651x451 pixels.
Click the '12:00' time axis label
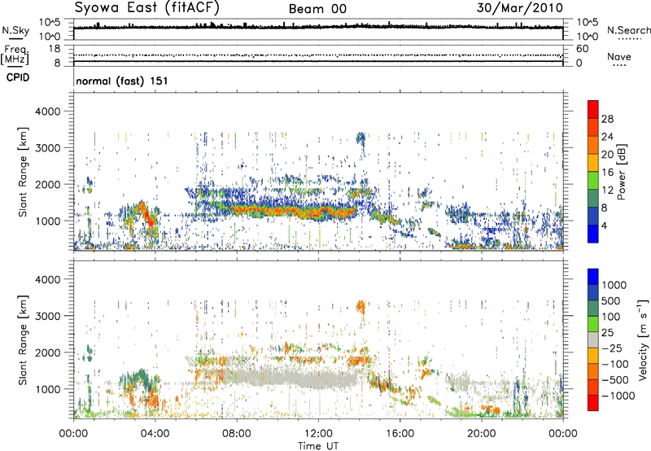point(318,434)
